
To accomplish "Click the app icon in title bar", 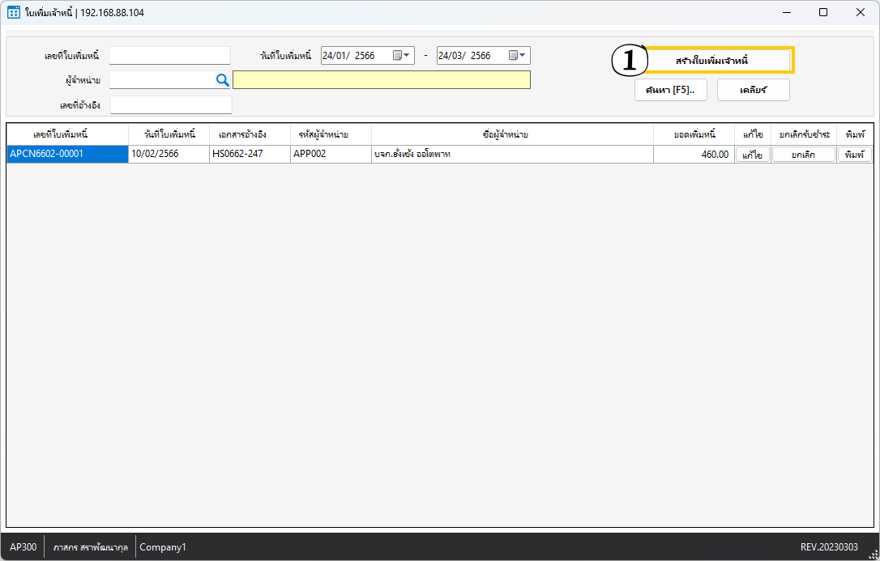I will (13, 12).
